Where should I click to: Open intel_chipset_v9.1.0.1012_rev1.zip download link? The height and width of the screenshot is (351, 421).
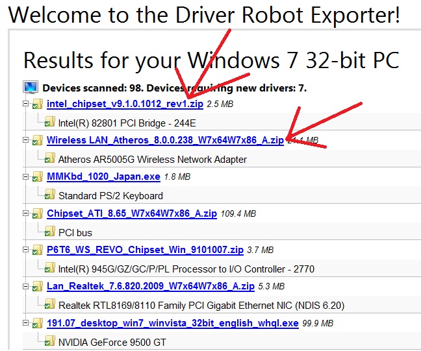pos(125,104)
